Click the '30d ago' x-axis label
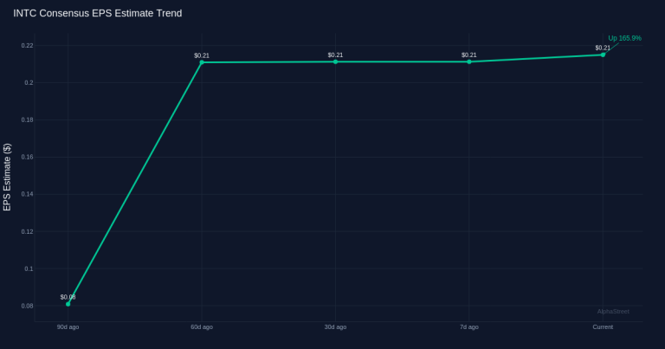The width and height of the screenshot is (665, 349). coord(335,327)
